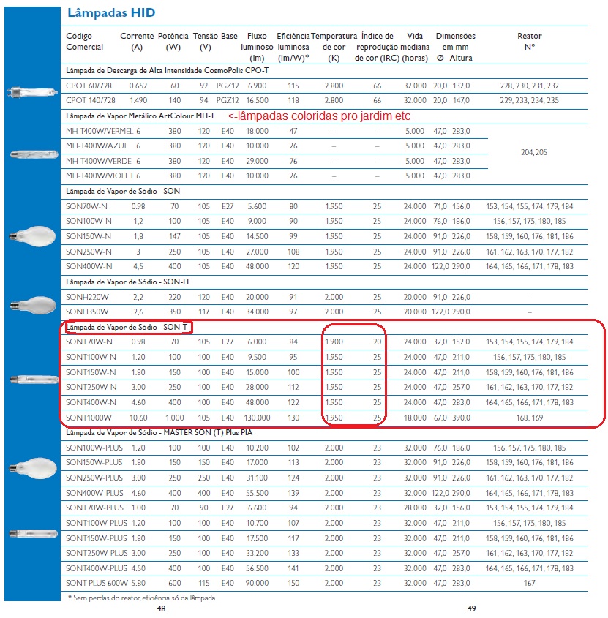Click the 'Lâmpadas HID' title
Image resolution: width=608 pixels, height=618 pixels.
click(111, 12)
